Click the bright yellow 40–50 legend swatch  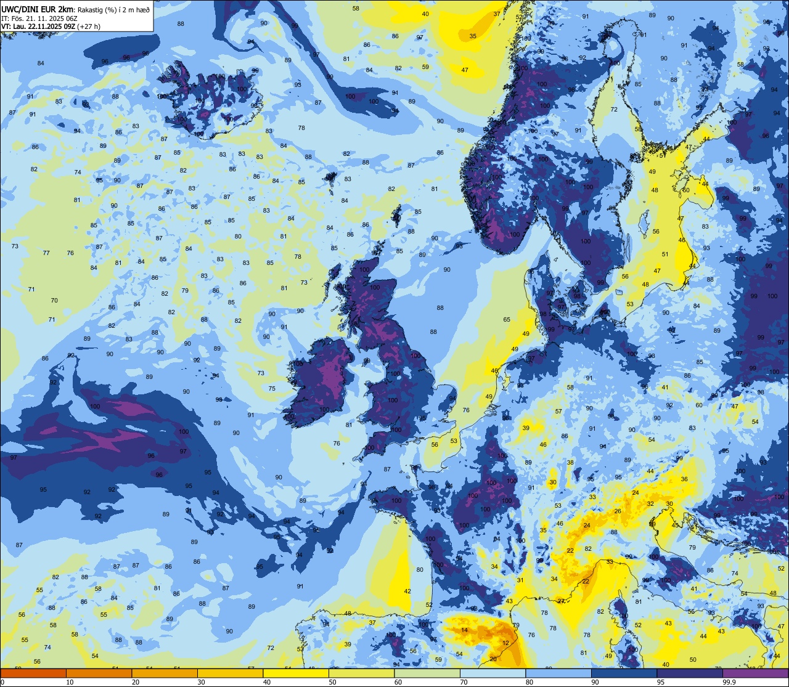click(x=296, y=673)
